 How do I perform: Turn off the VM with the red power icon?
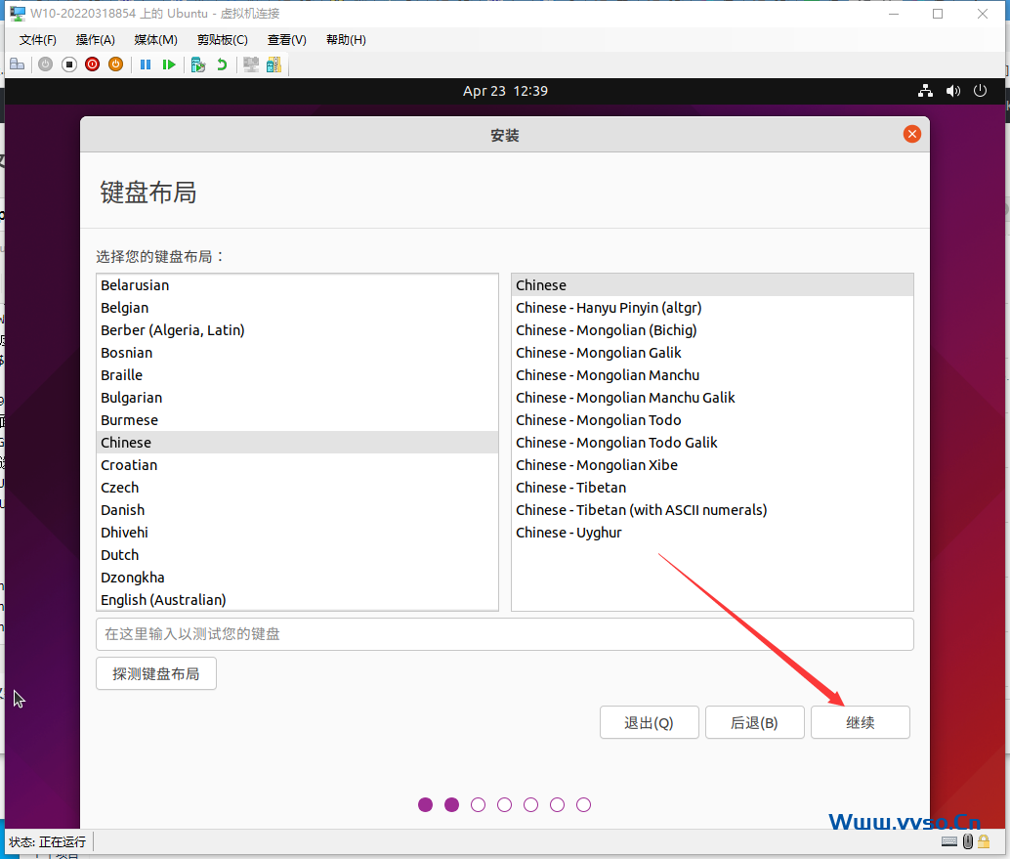(x=92, y=64)
